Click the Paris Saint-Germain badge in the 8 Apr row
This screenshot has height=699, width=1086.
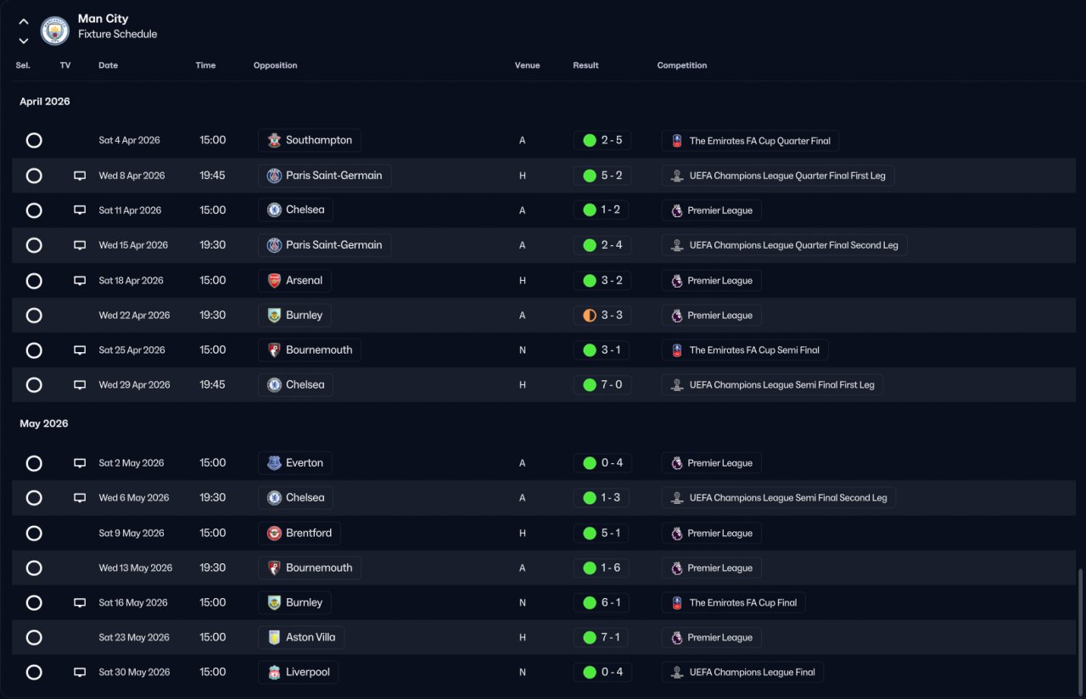(x=274, y=176)
